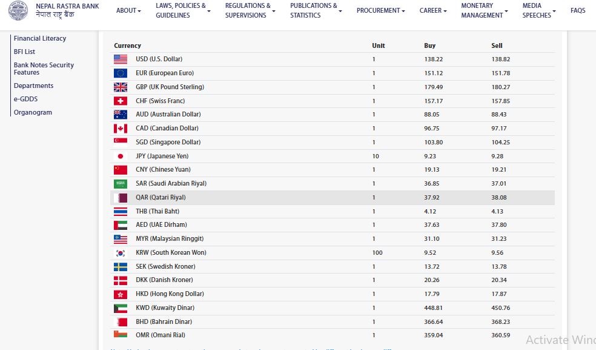This screenshot has width=596, height=350.
Task: Expand the Procurement dropdown
Action: click(x=380, y=11)
